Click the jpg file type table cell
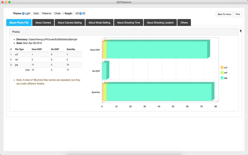 click(16, 65)
